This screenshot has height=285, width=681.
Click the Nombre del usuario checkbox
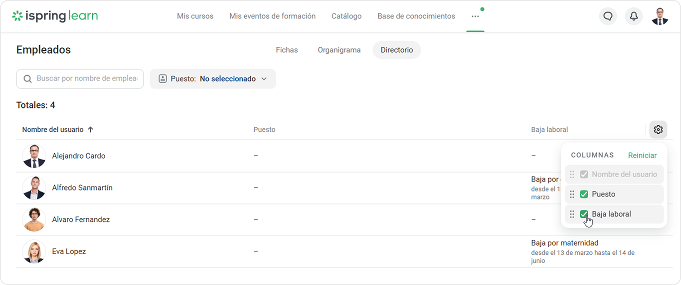click(584, 175)
